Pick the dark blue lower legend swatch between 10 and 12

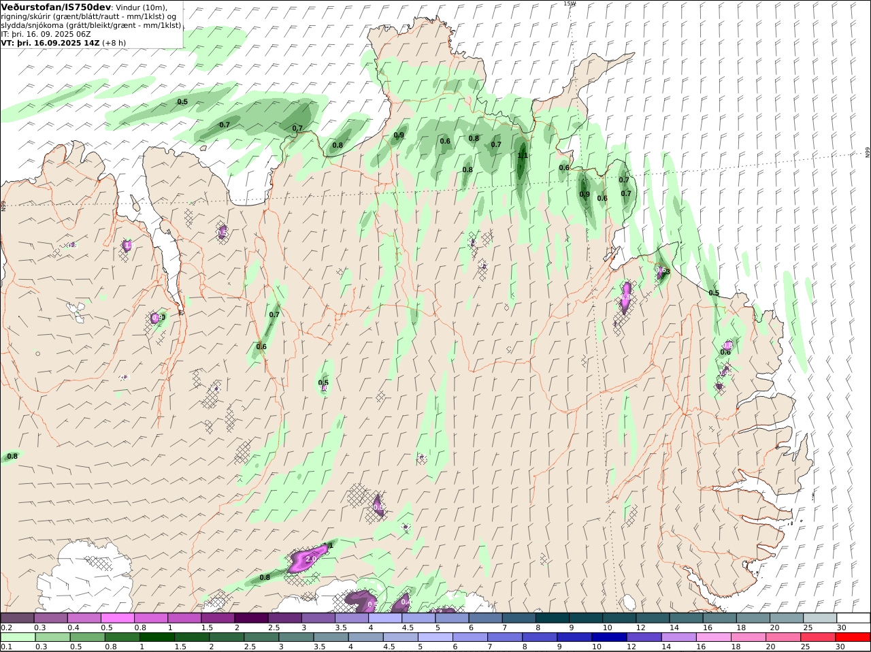click(x=608, y=637)
